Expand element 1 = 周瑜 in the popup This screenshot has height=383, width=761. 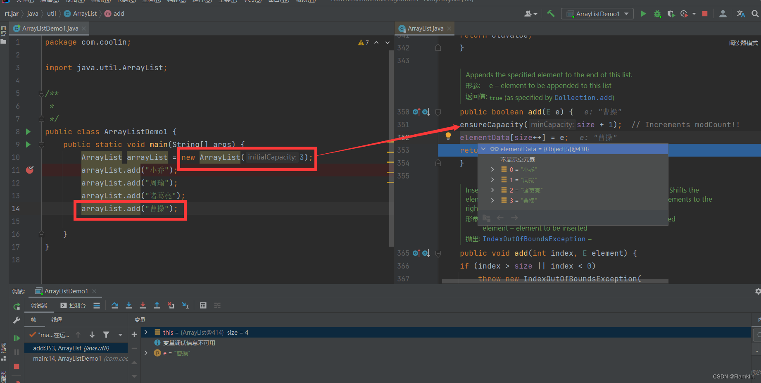point(492,180)
